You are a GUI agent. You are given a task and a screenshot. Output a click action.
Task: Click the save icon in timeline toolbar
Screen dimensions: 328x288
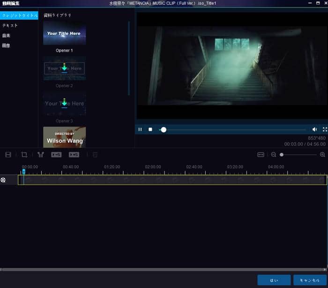coord(8,154)
